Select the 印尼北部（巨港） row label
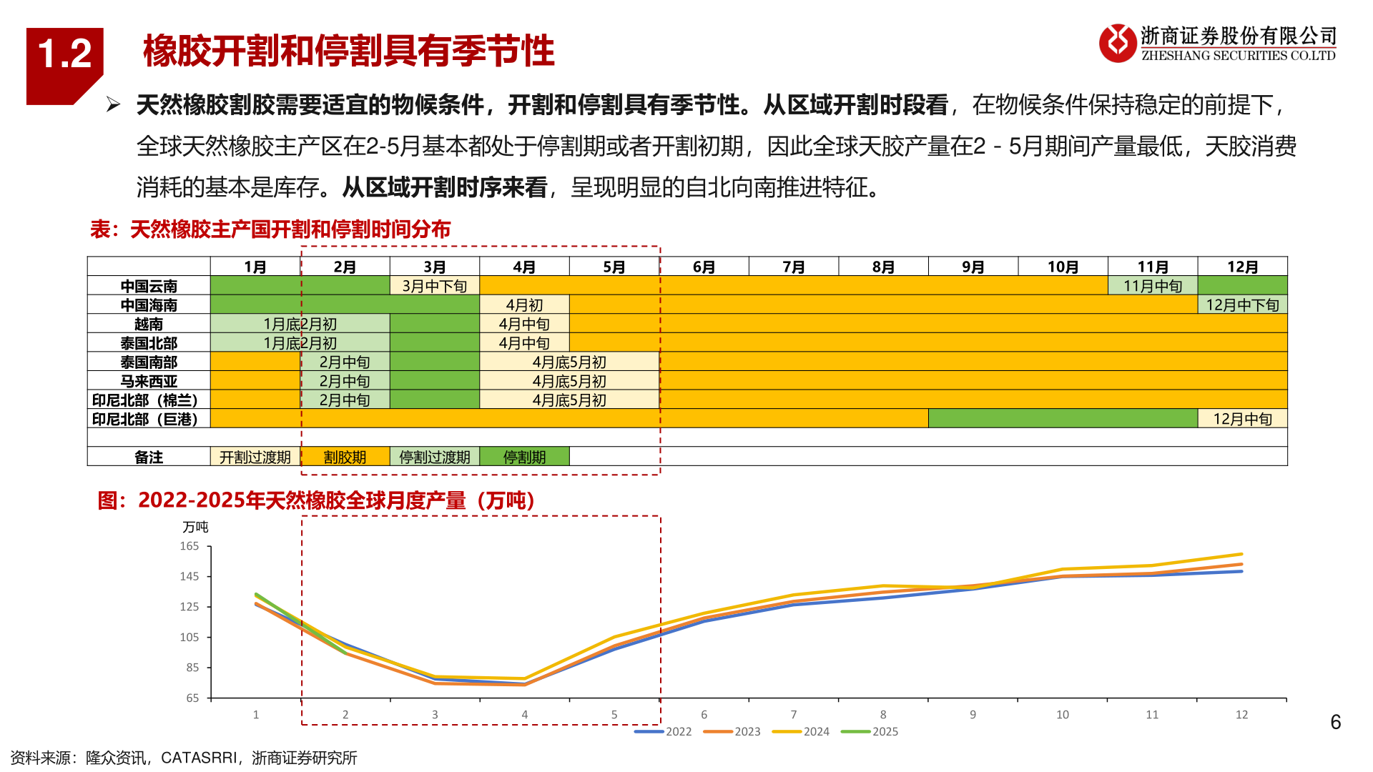1373x772 pixels. [x=149, y=419]
